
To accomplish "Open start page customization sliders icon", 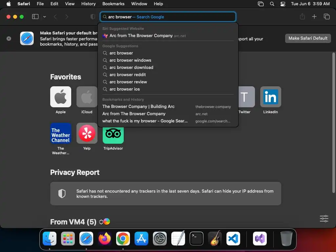I will pos(324,219).
